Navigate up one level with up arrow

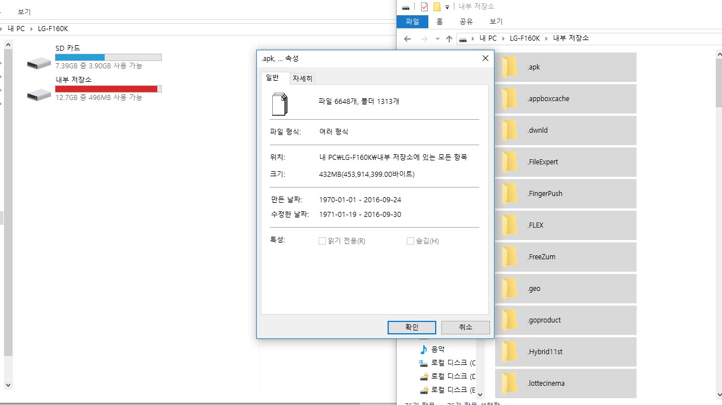click(449, 38)
